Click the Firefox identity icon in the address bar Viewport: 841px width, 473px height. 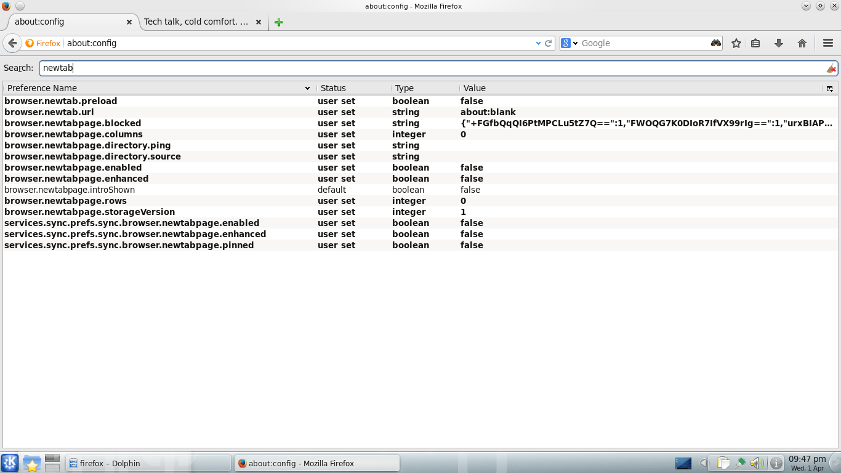click(43, 43)
